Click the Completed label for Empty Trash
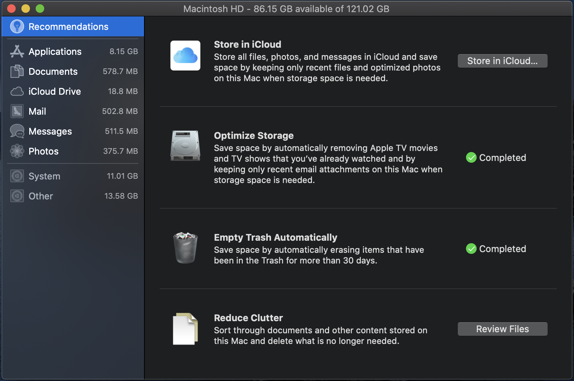Image resolution: width=574 pixels, height=381 pixels. coord(502,249)
